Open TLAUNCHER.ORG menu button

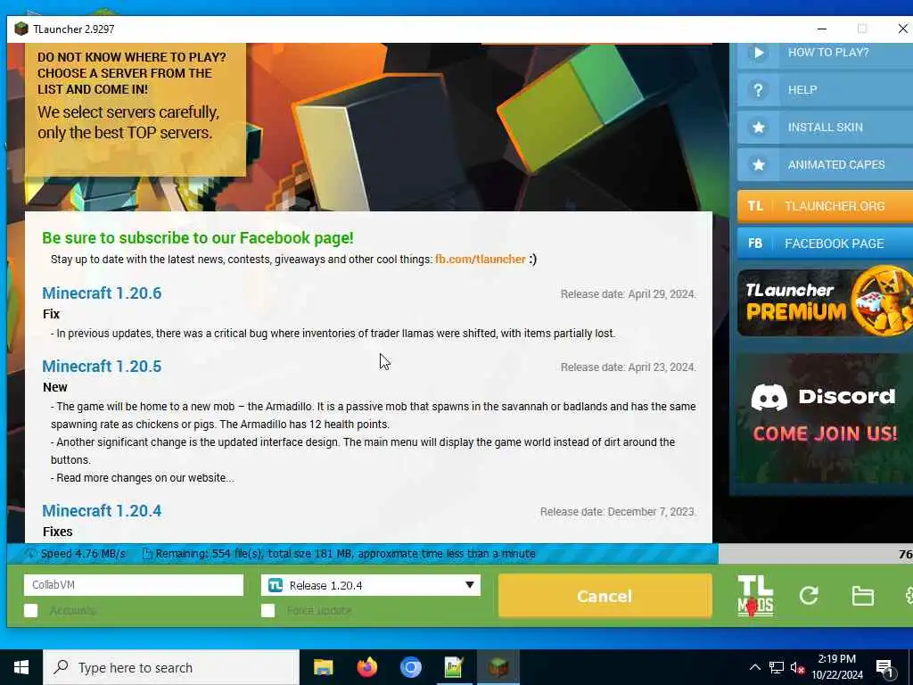tap(825, 206)
